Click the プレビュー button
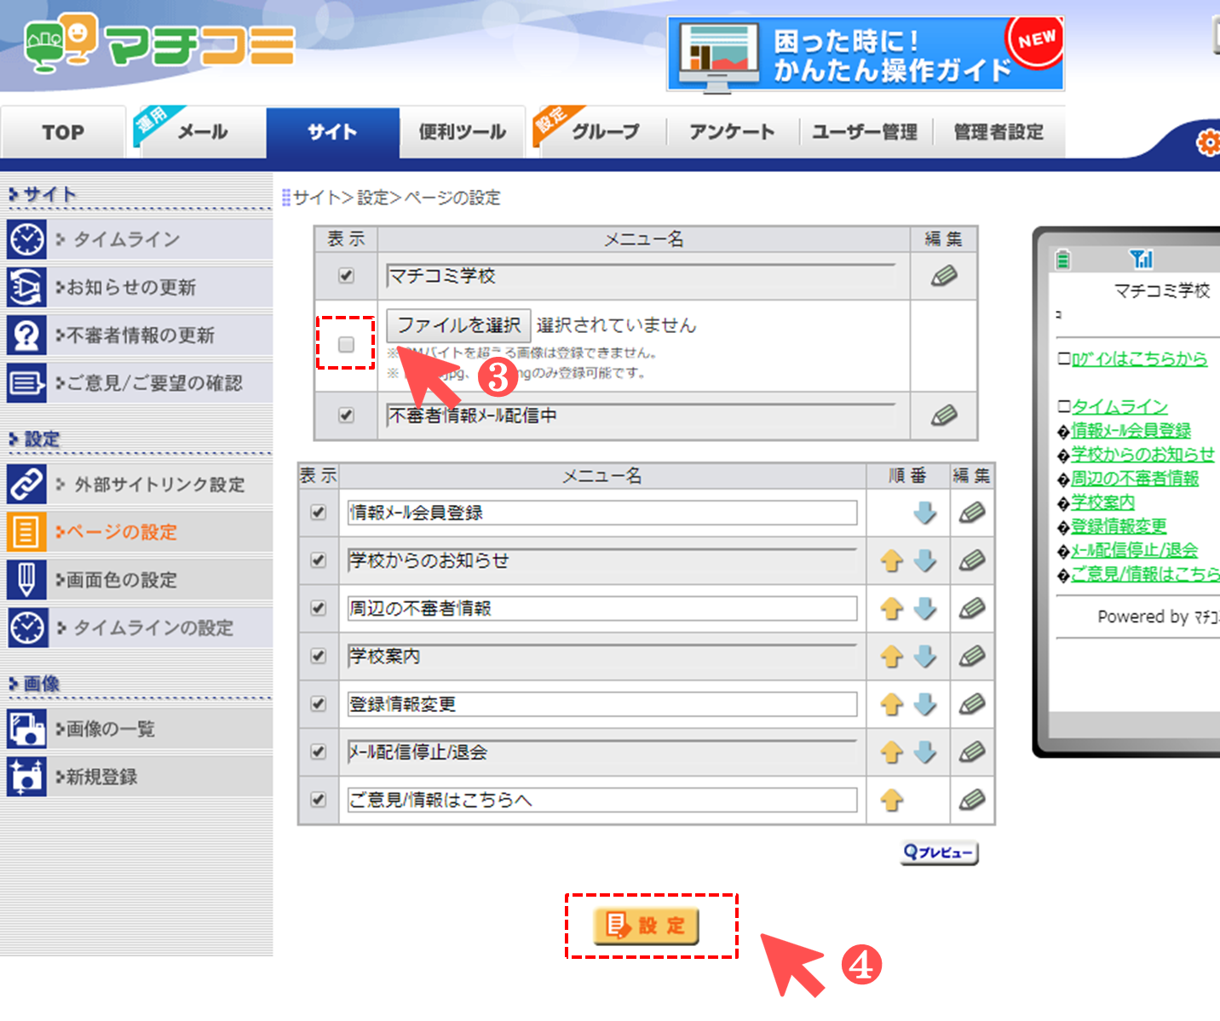 (x=940, y=852)
